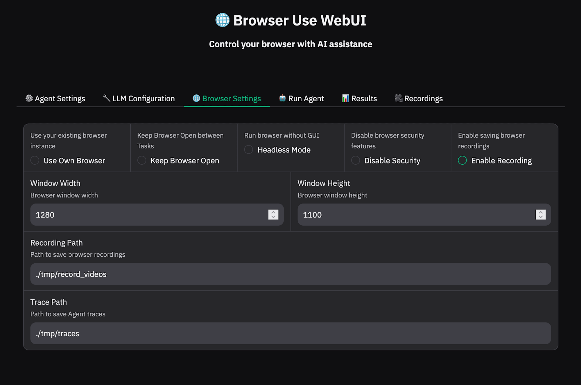This screenshot has width=581, height=385.
Task: Click the 'Keep Browser Open between Tasks' description
Action: [180, 141]
